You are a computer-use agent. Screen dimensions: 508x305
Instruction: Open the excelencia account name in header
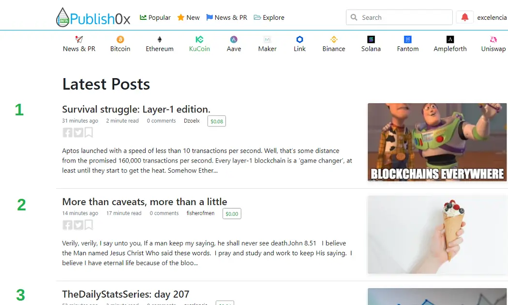(492, 17)
